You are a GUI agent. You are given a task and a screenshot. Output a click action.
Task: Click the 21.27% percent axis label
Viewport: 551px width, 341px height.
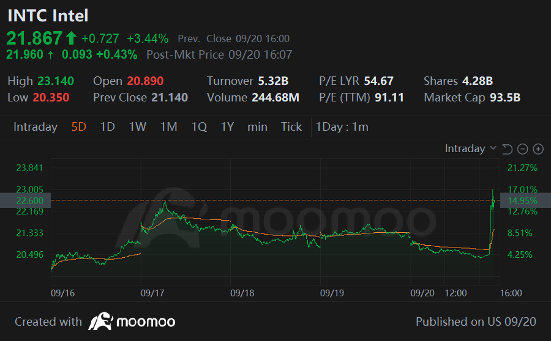(x=523, y=168)
